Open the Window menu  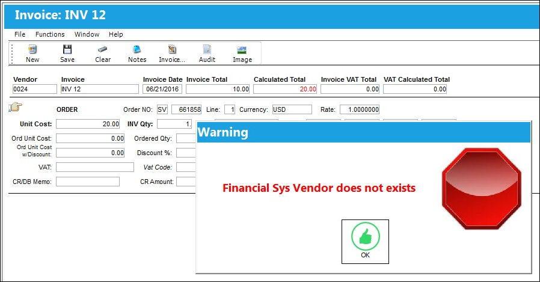87,34
